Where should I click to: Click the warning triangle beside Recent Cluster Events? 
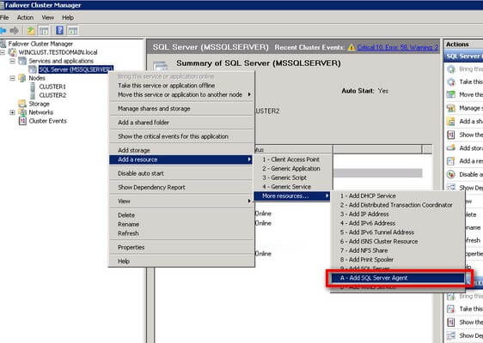[x=352, y=48]
